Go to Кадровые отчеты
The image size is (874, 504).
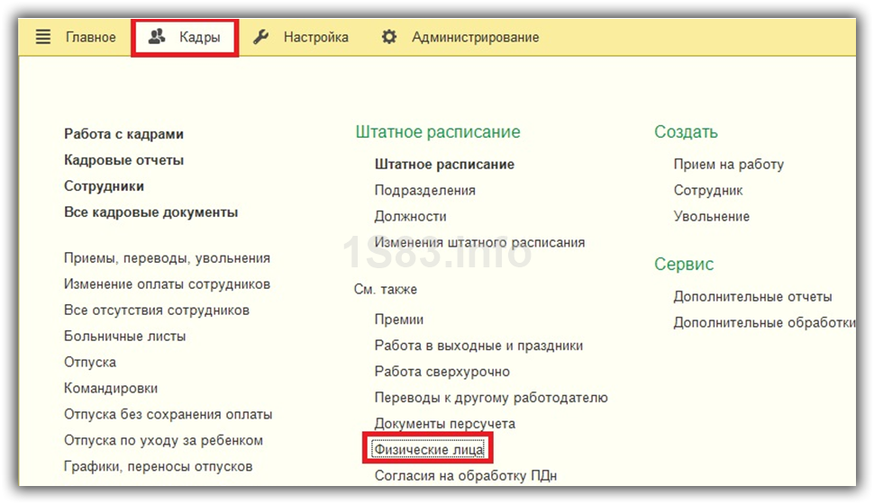(x=123, y=160)
